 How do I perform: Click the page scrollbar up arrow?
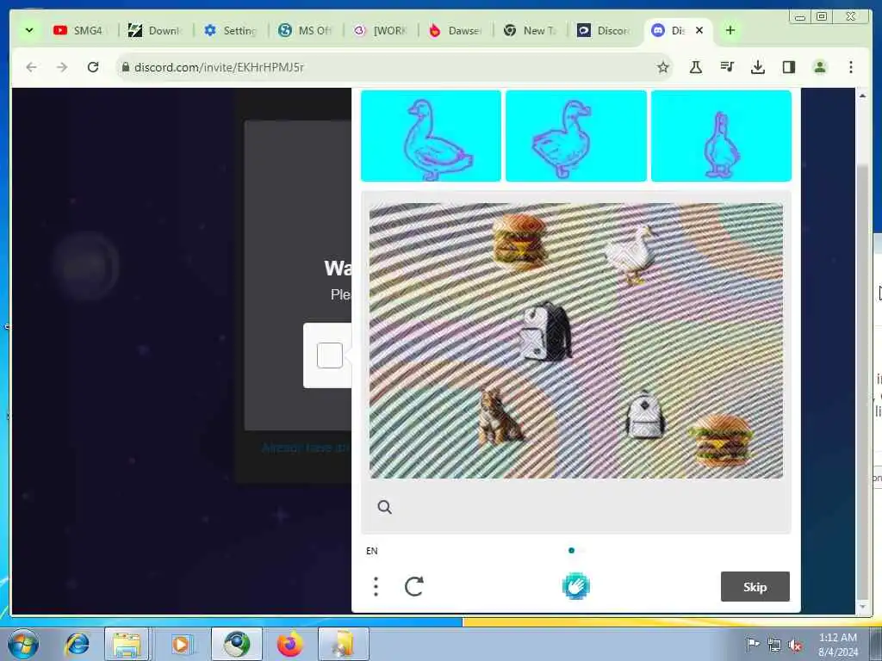862,96
